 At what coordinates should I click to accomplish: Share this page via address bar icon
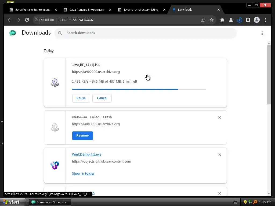tap(203, 20)
